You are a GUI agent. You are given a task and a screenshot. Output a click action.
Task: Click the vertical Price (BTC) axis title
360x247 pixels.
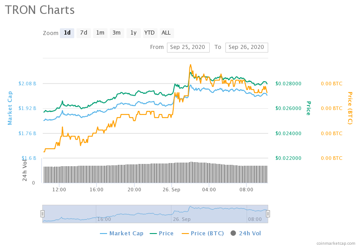click(350, 108)
